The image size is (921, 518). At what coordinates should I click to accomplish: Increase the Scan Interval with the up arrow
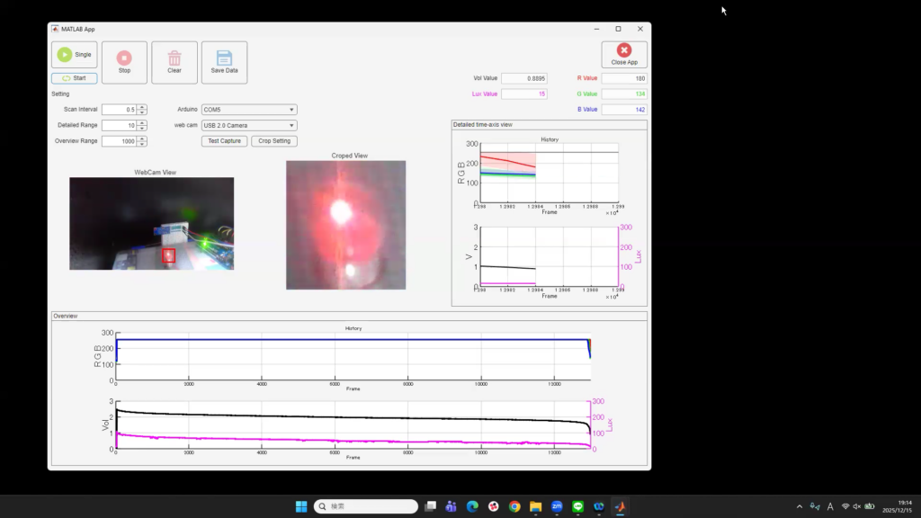[142, 107]
